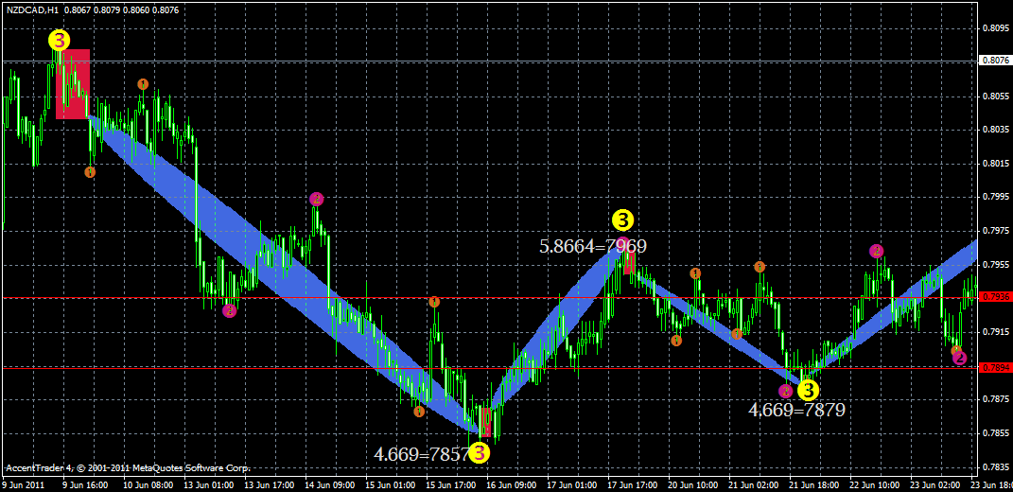The height and width of the screenshot is (492, 1013).
Task: Select the 5.8664=7969 text label
Action: (593, 246)
